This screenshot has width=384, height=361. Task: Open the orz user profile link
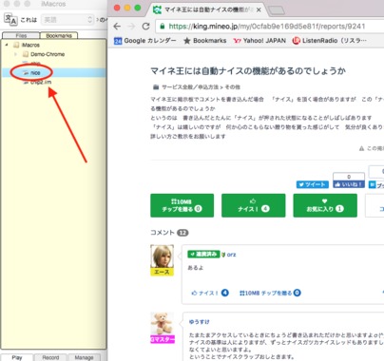[x=231, y=255]
